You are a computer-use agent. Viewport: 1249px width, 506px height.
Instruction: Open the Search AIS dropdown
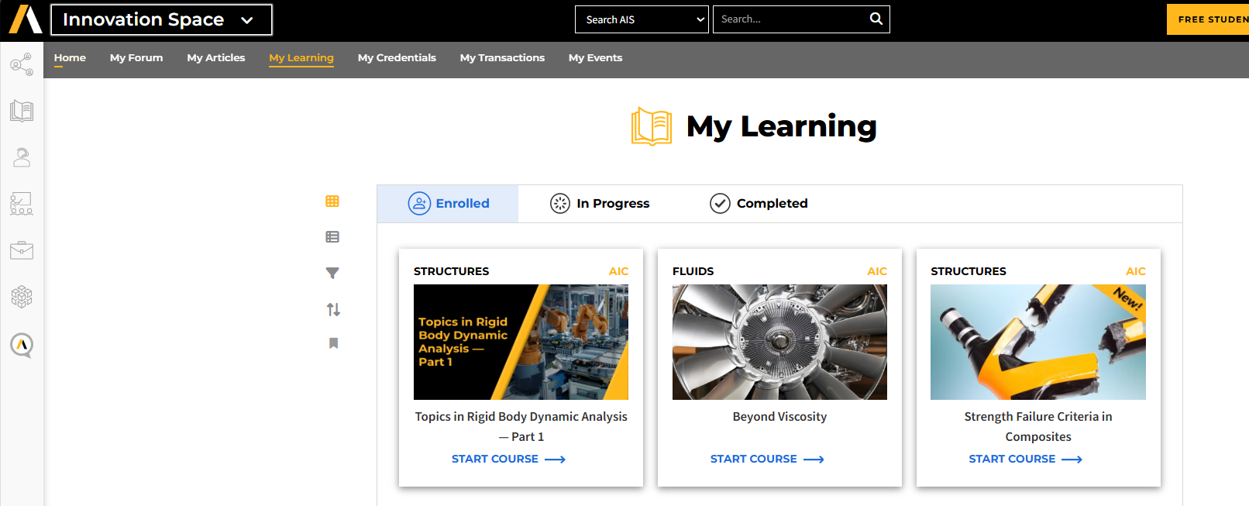[642, 19]
